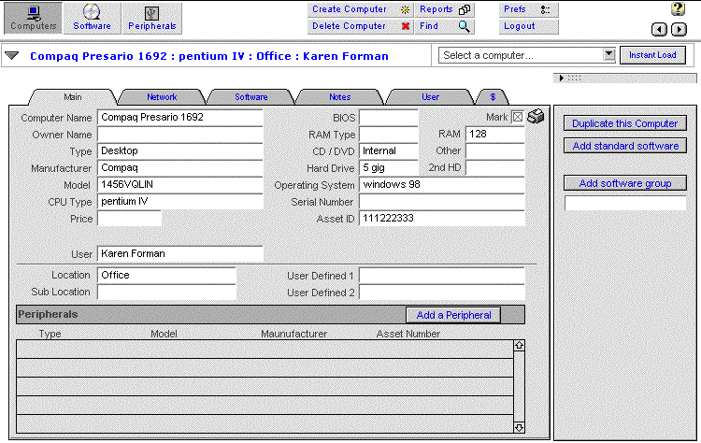This screenshot has width=701, height=443.
Task: Expand the small panel arrow below Instant Load
Action: pos(562,79)
